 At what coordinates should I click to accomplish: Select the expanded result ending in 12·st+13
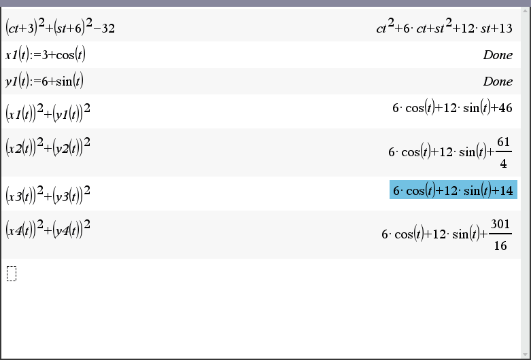pyautogui.click(x=444, y=27)
